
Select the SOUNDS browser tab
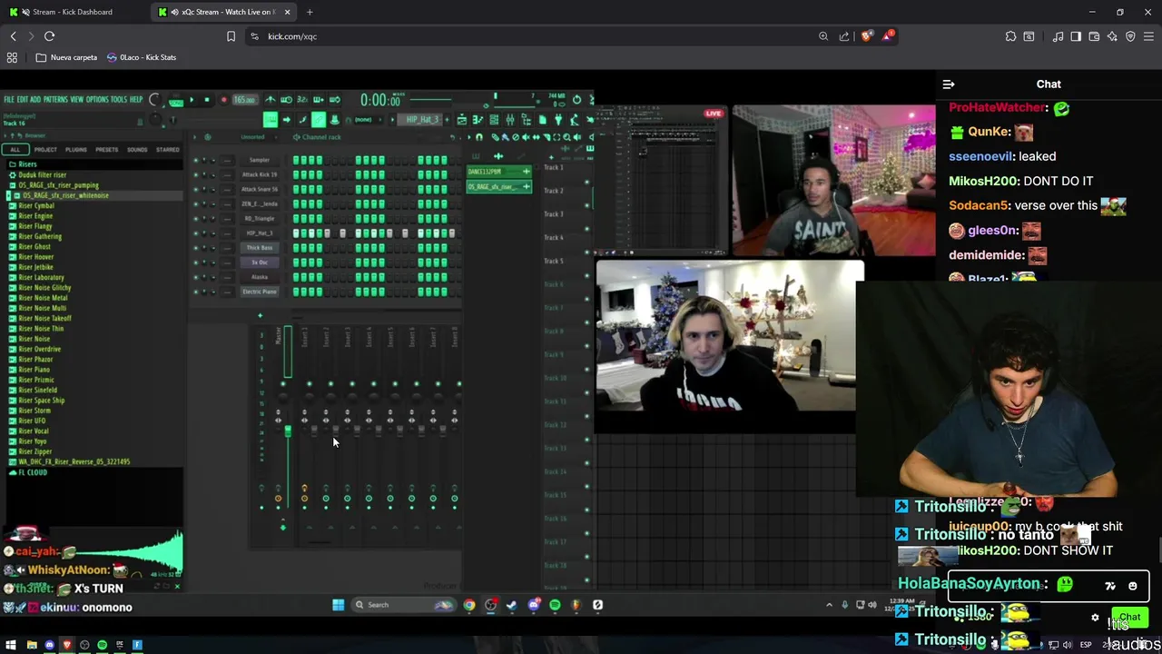pos(137,149)
